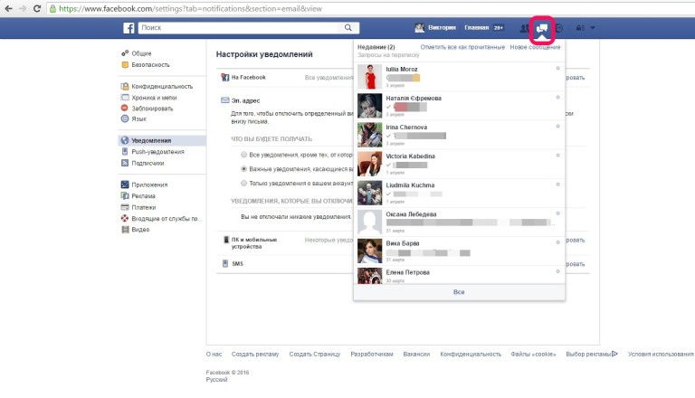Image resolution: width=695 pixels, height=398 pixels.
Task: Open Виктория profile link
Action: pos(442,27)
